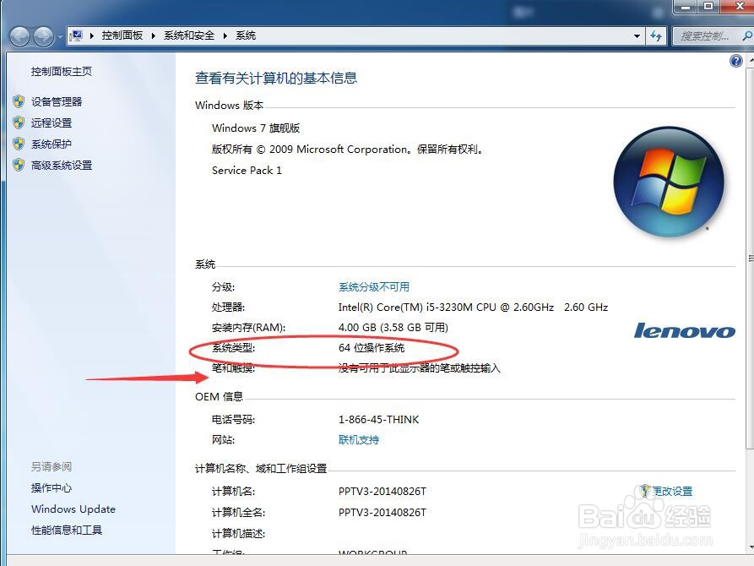The width and height of the screenshot is (754, 566).
Task: Click the shield icon next to 更改设置
Action: (644, 490)
